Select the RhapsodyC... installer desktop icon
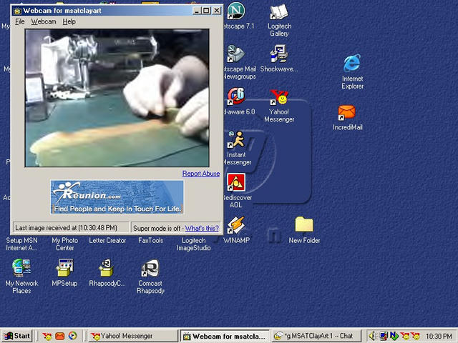Viewport: 458px width, 343px height. click(x=107, y=268)
